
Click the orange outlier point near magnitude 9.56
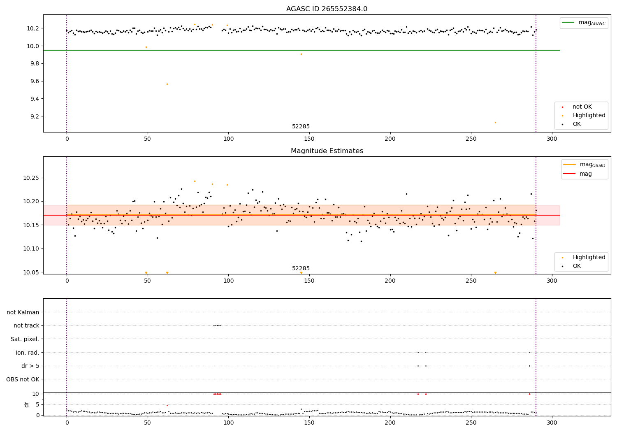(x=167, y=84)
